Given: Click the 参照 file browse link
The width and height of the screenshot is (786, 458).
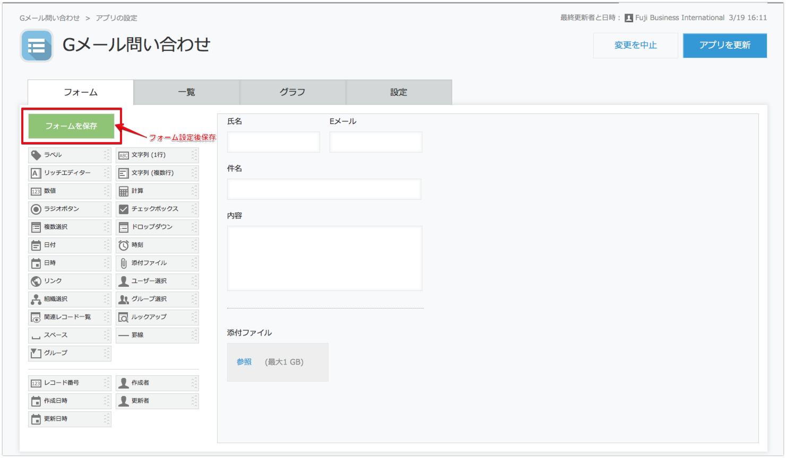Looking at the screenshot, I should tap(244, 362).
